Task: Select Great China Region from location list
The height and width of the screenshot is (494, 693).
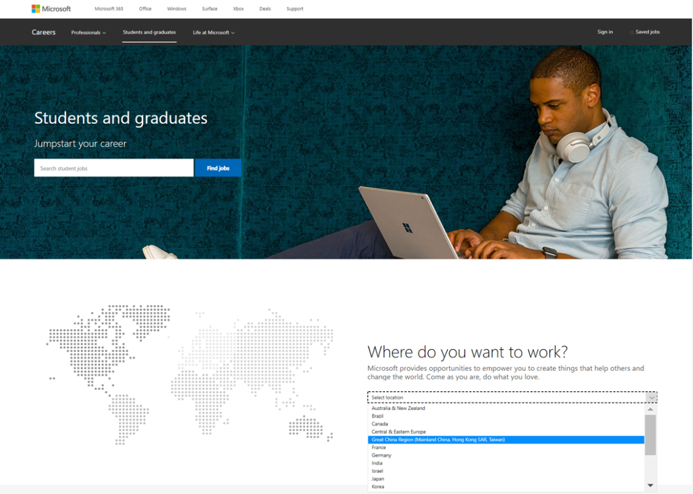Action: (506, 439)
